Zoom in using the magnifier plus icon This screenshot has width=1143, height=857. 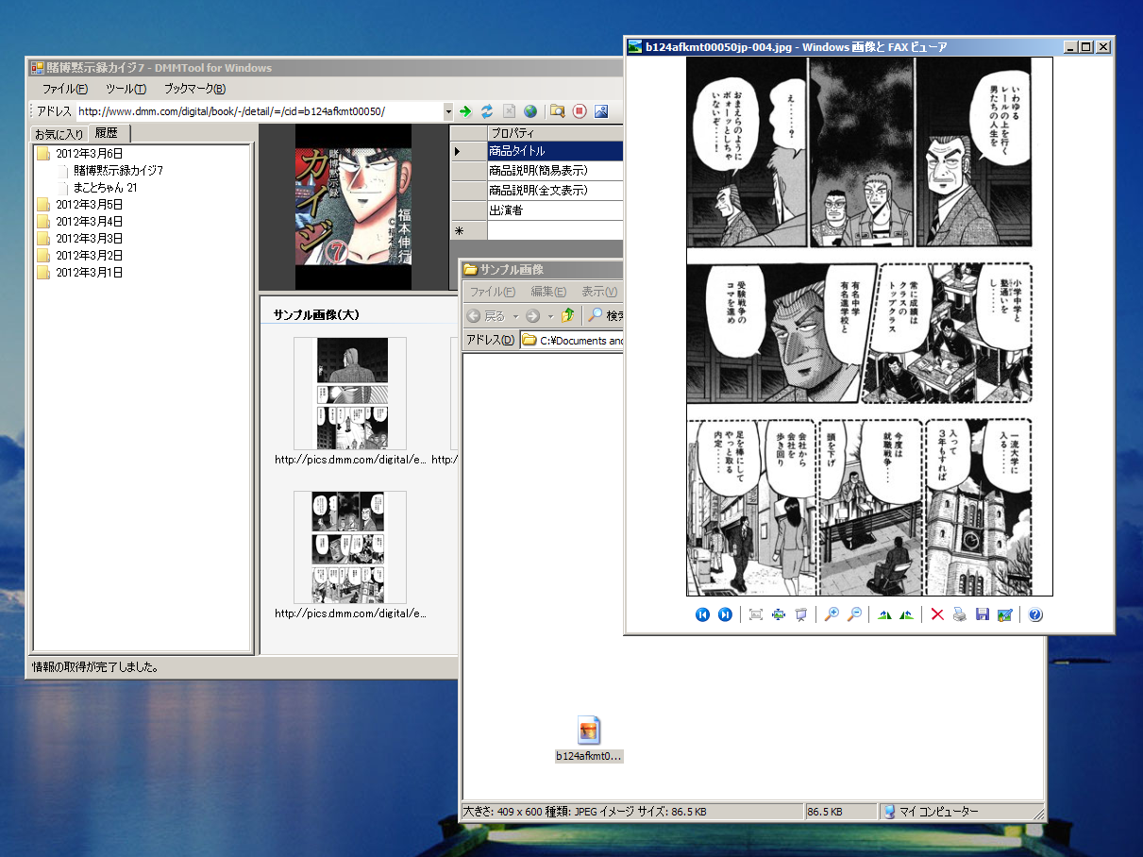[831, 614]
